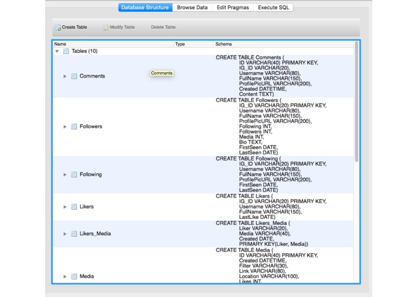Expand the Following table row
This screenshot has height=297, width=418.
[x=65, y=174]
